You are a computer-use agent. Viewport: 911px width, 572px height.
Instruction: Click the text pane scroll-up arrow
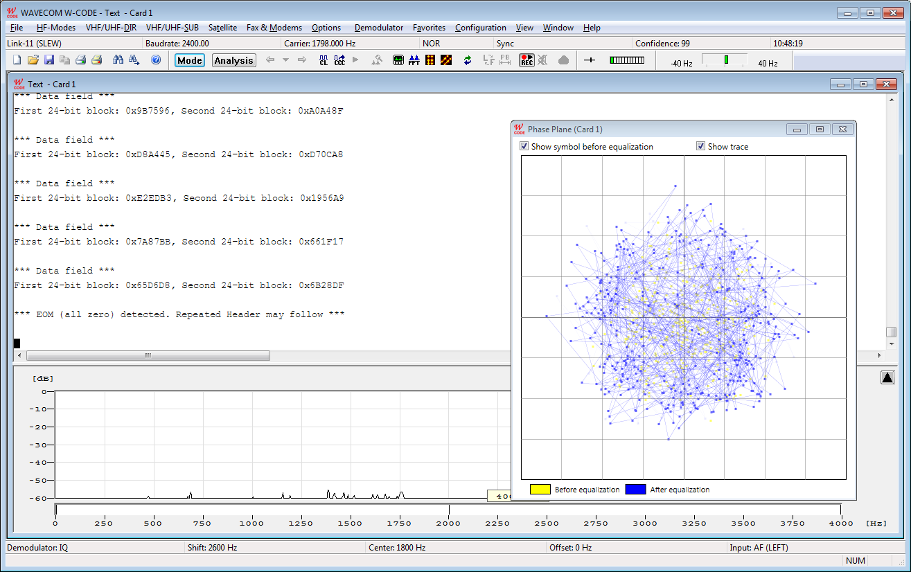(892, 99)
